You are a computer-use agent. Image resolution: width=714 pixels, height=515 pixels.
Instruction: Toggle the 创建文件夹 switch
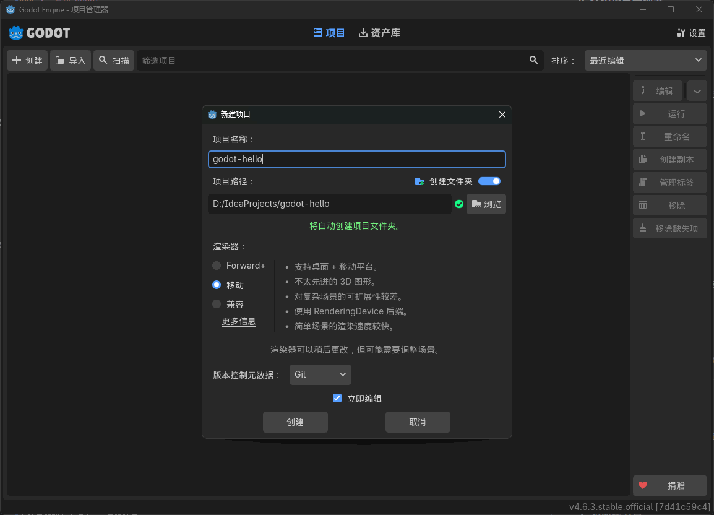click(489, 181)
